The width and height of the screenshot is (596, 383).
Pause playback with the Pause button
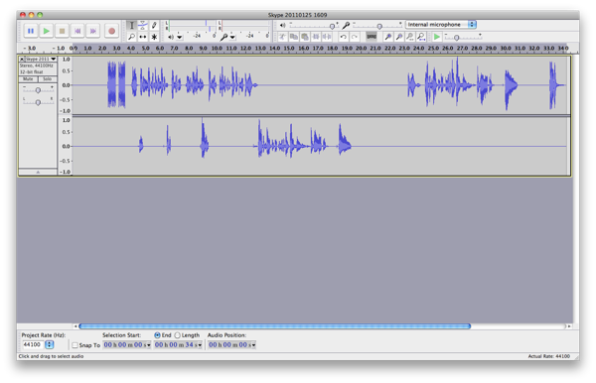31,31
